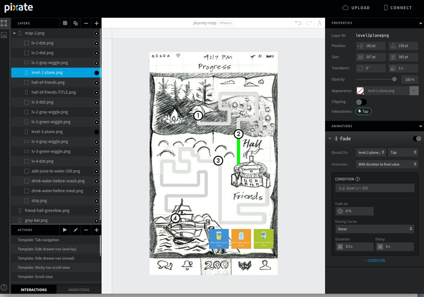Click the Pixate logo
424x297 pixels.
pyautogui.click(x=19, y=7)
